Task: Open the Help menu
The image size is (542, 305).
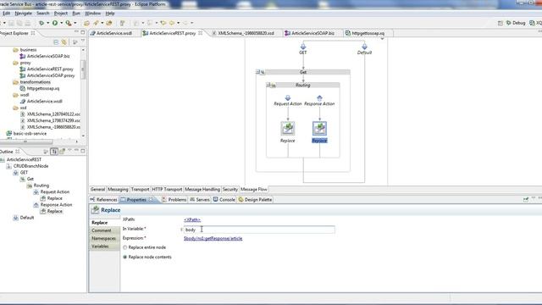Action: pyautogui.click(x=110, y=14)
